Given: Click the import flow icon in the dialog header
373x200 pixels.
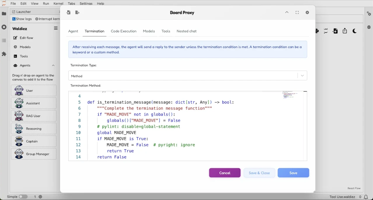Looking at the screenshot, I should click(68, 12).
